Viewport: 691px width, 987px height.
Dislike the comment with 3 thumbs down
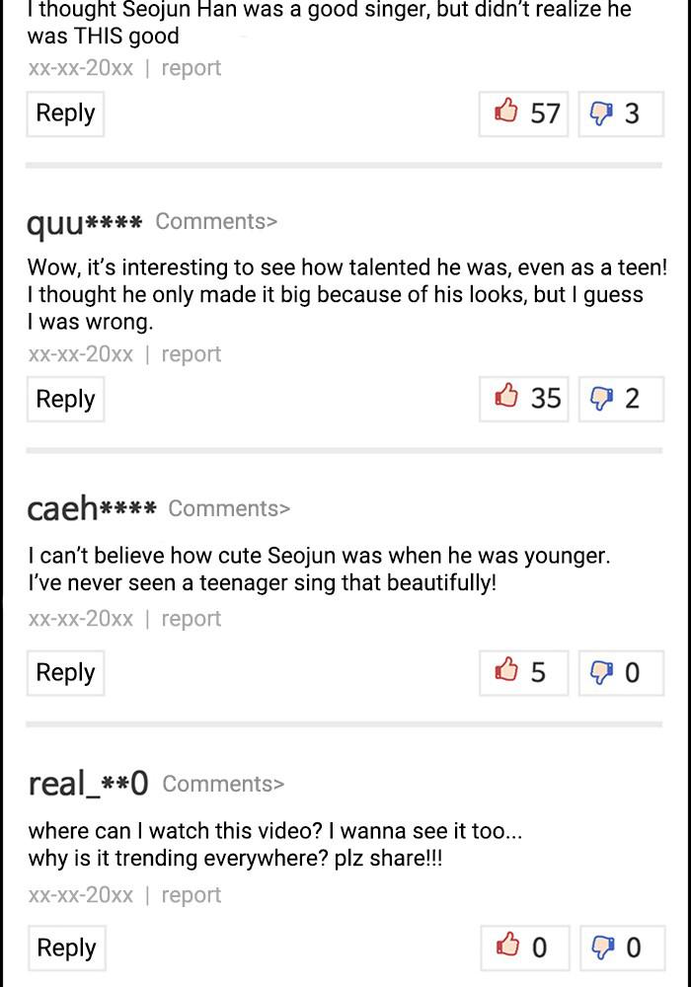click(620, 114)
